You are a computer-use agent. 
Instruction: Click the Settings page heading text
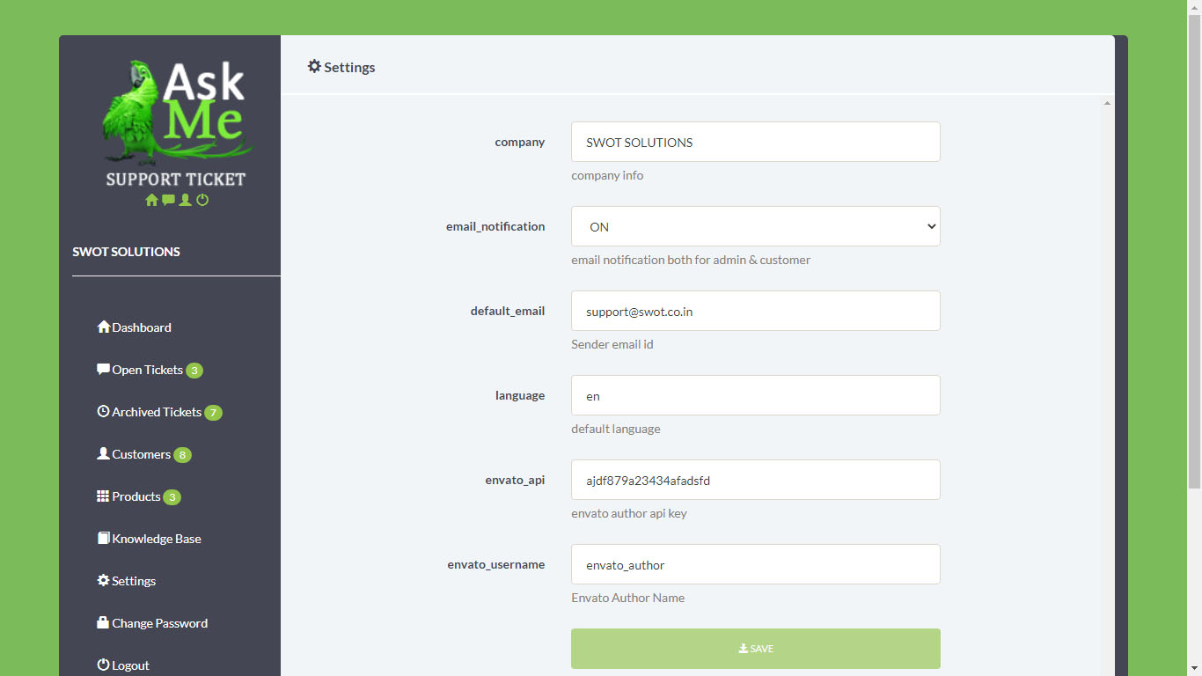(349, 67)
